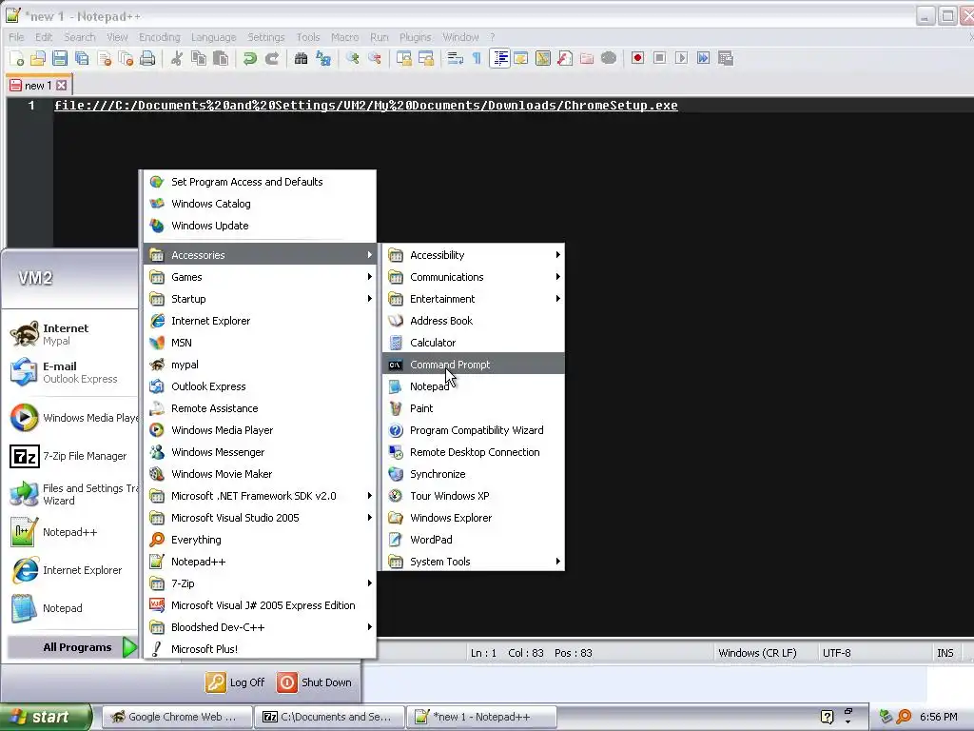Open WordPad from Accessories
The width and height of the screenshot is (974, 731).
coord(474,540)
